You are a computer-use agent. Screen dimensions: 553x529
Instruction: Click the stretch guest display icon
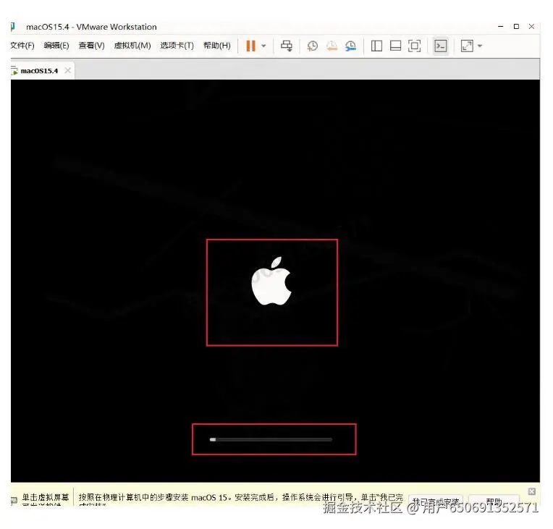tap(467, 46)
